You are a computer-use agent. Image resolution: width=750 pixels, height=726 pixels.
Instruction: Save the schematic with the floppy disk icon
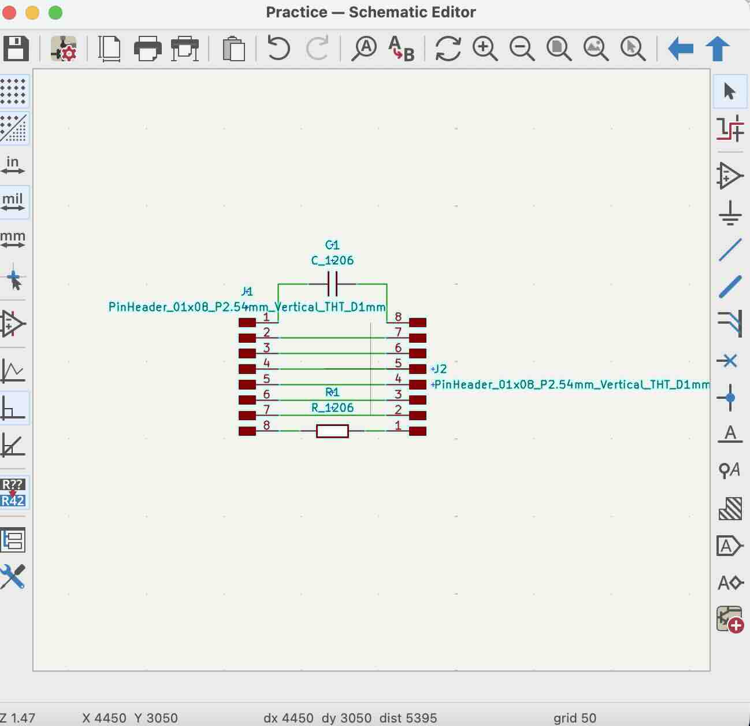coord(16,48)
